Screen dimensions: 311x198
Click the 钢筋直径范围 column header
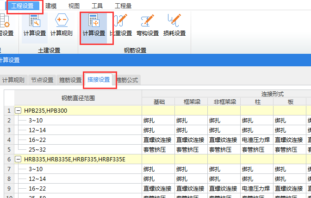click(78, 98)
